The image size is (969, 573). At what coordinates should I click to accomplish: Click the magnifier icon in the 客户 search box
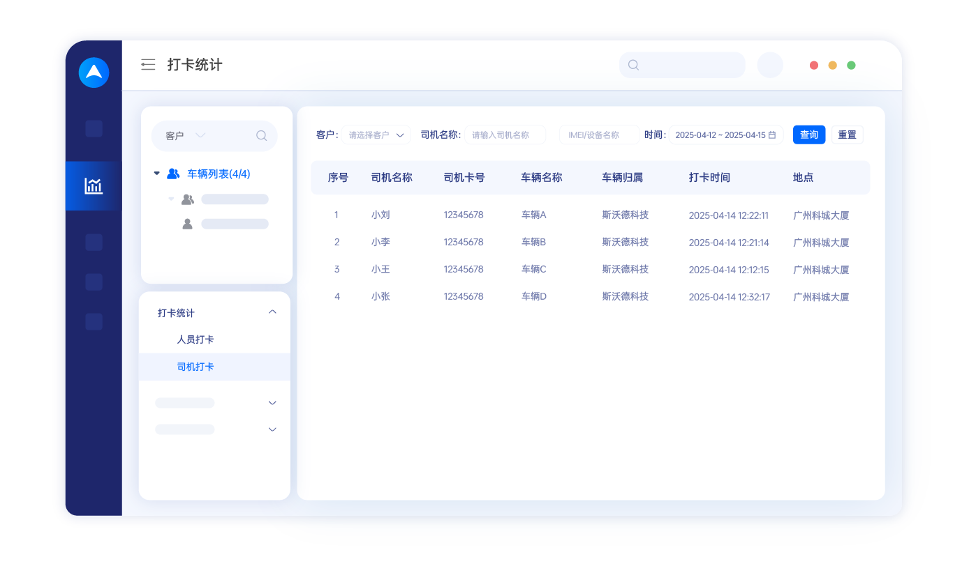point(262,135)
